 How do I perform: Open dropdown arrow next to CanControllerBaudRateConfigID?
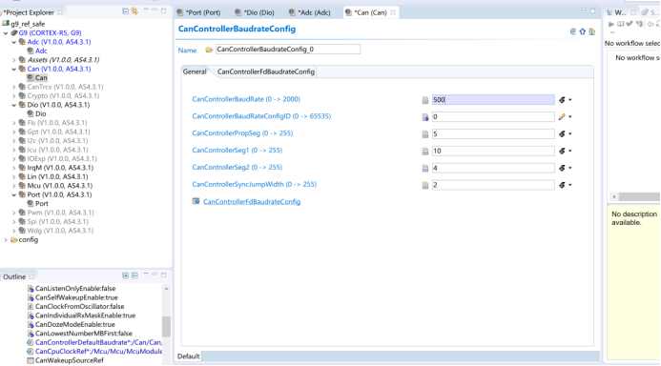click(570, 116)
